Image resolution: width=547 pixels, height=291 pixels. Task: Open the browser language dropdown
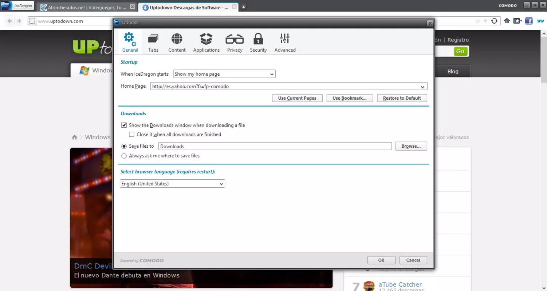tap(172, 184)
